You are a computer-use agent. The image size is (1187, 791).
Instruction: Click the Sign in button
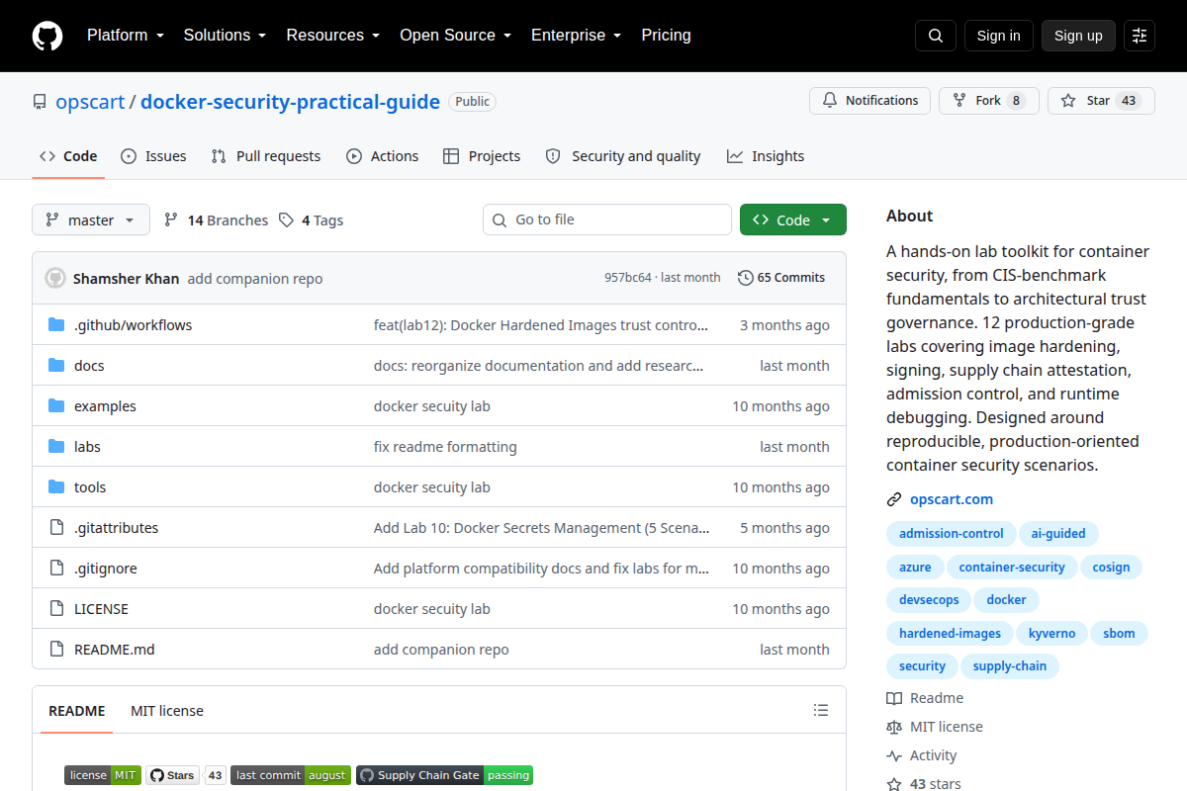click(x=999, y=36)
